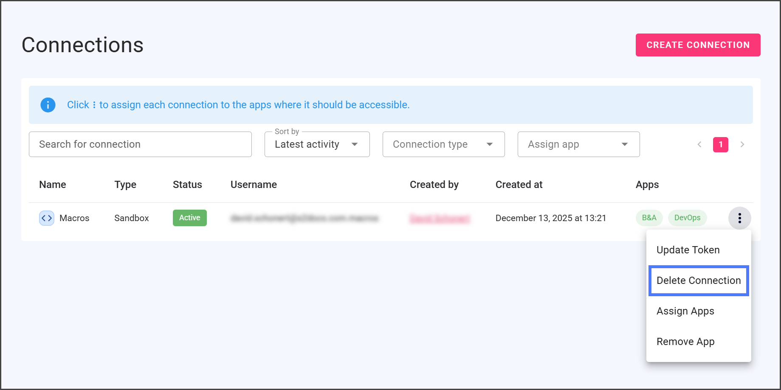Click the DevOps app chip
This screenshot has width=781, height=390.
(687, 218)
